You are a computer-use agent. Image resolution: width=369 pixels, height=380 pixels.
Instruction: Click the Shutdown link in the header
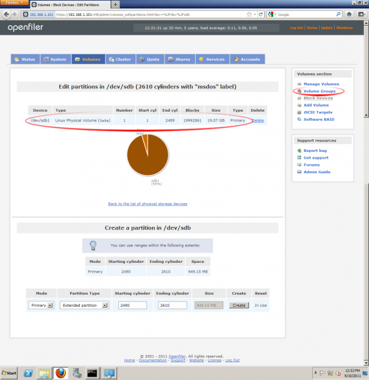point(344,28)
